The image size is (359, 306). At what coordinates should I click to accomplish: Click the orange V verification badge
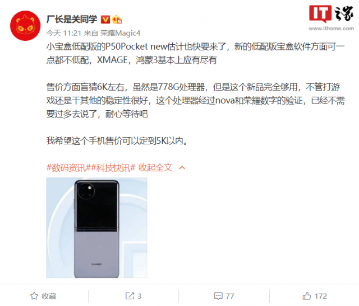pos(105,20)
